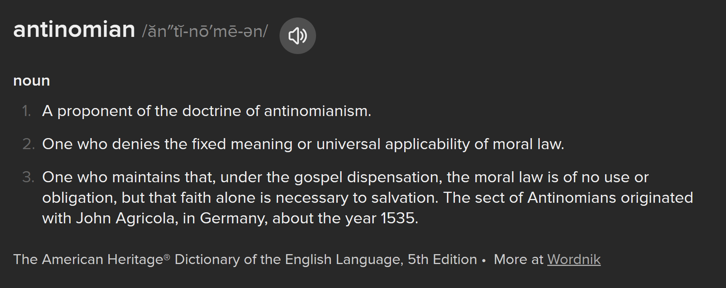Click "moral law" in the second definition
The height and width of the screenshot is (288, 726).
click(527, 144)
